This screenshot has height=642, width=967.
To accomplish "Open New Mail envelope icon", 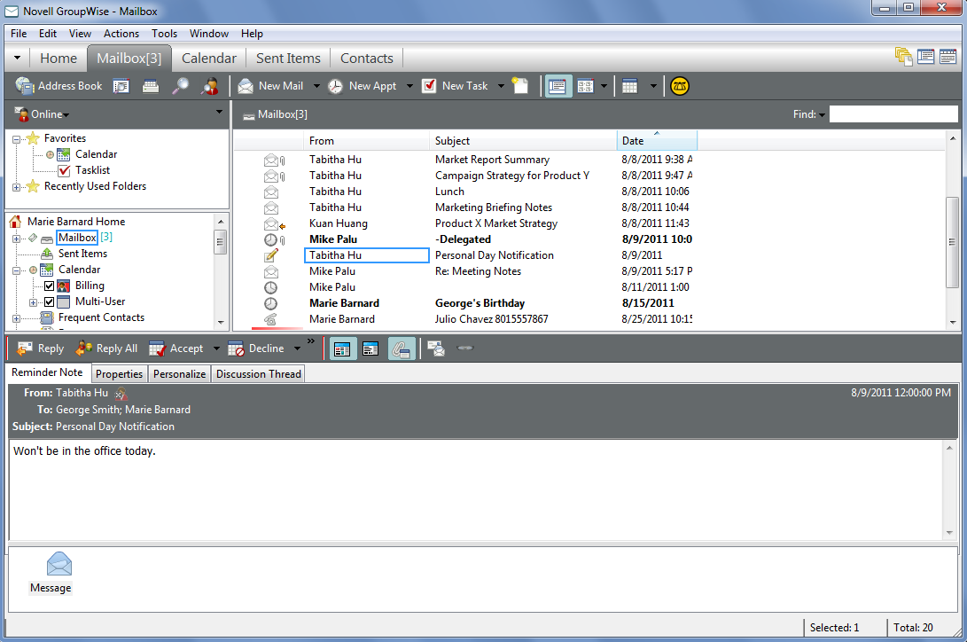I will (x=246, y=86).
